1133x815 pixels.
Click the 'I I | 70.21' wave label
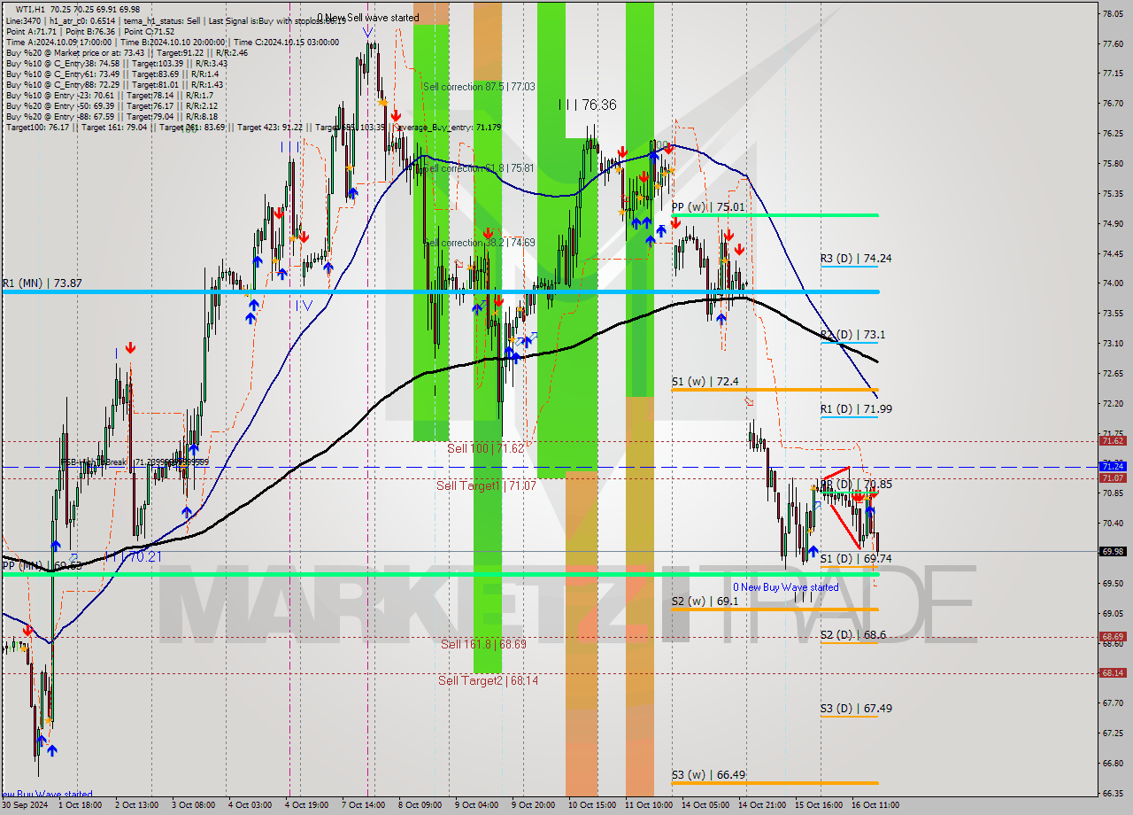pyautogui.click(x=133, y=557)
